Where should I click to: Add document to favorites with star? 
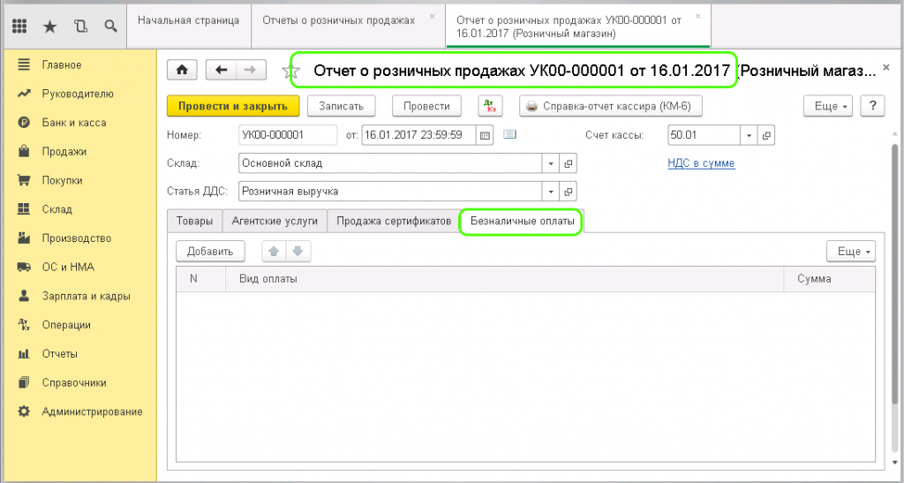tap(288, 71)
